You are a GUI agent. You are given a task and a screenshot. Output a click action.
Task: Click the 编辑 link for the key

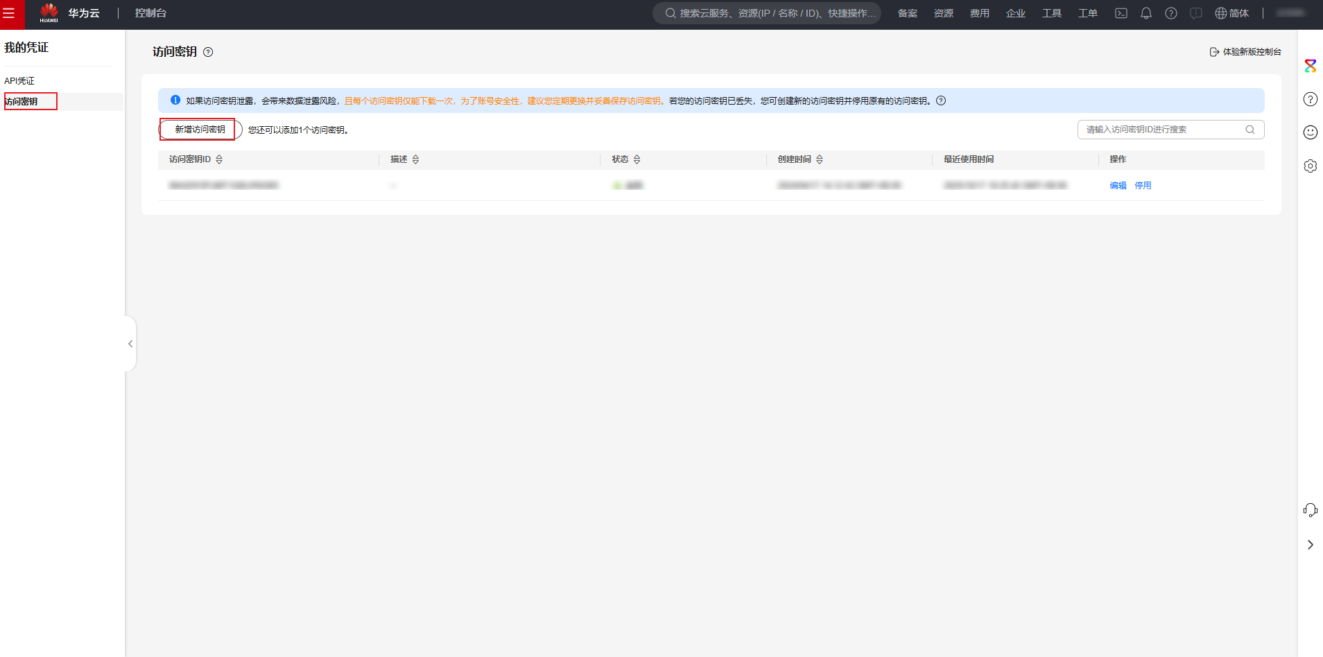(x=1118, y=186)
